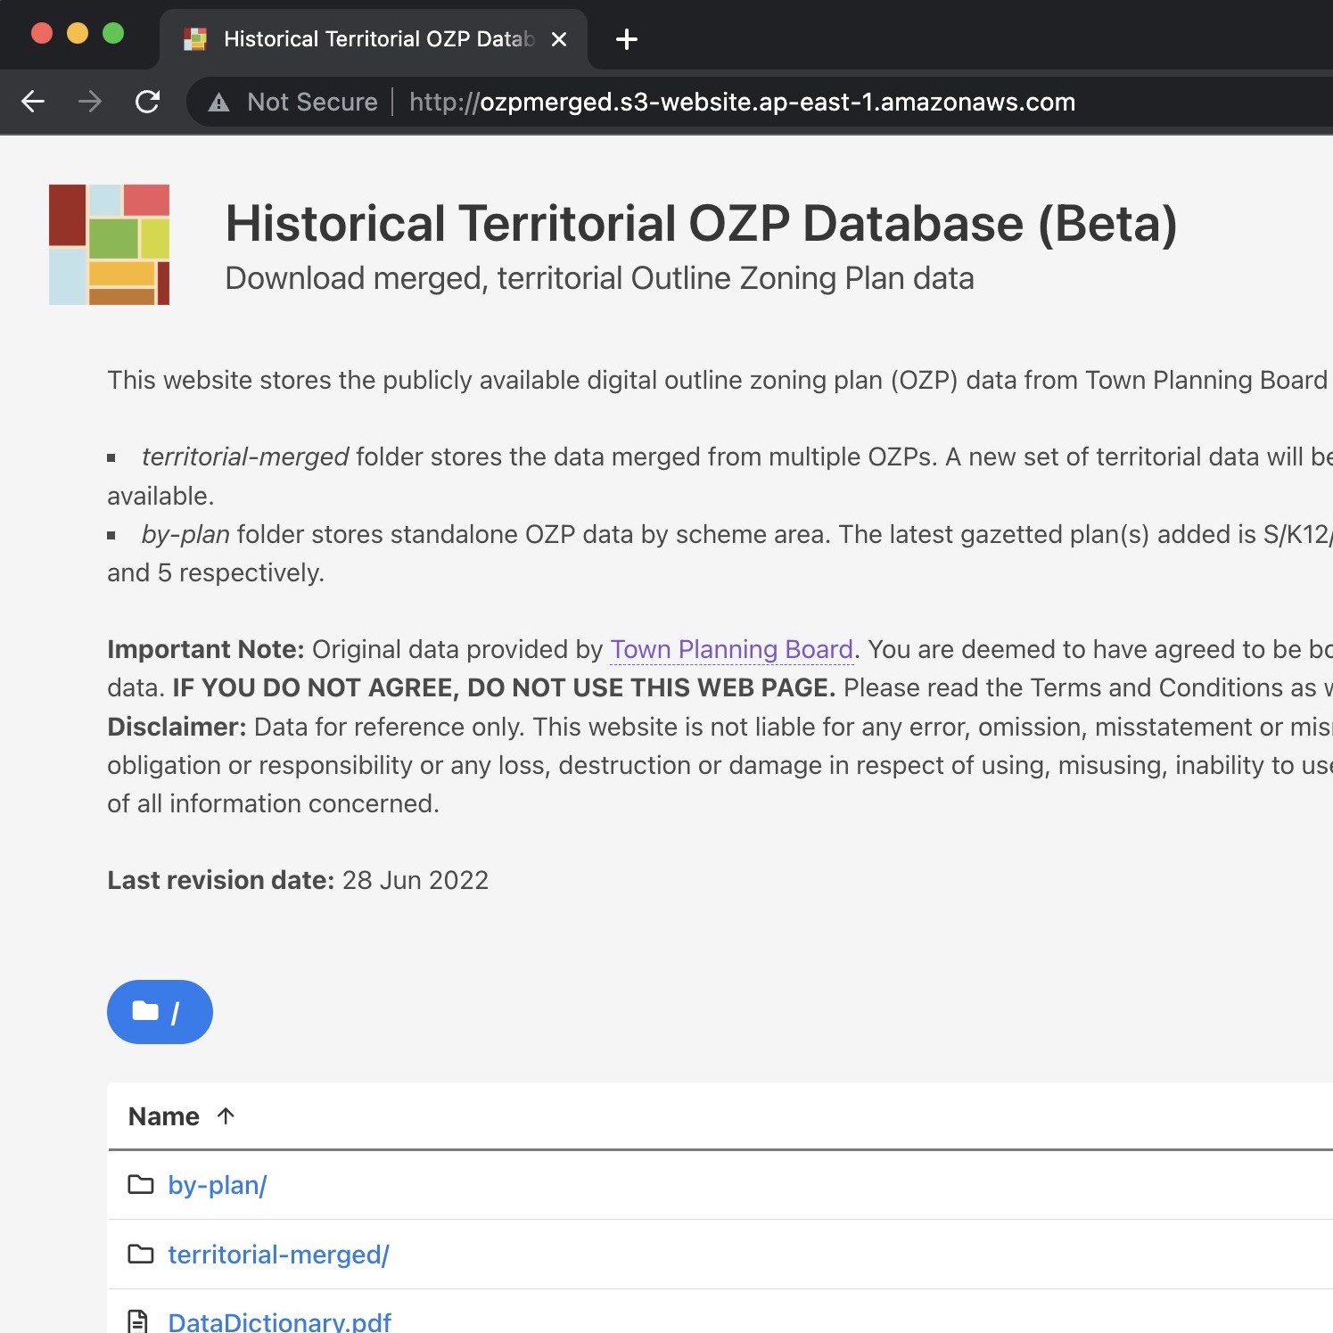This screenshot has height=1333, width=1333.
Task: Click the folder icon beside by-plan/
Action: pyautogui.click(x=141, y=1185)
